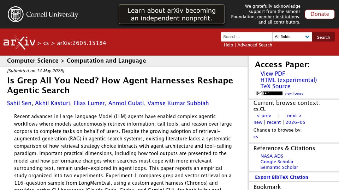Click the Bookmark heading
Image resolution: width=339 pixels, height=190 pixels.
coord(267,186)
